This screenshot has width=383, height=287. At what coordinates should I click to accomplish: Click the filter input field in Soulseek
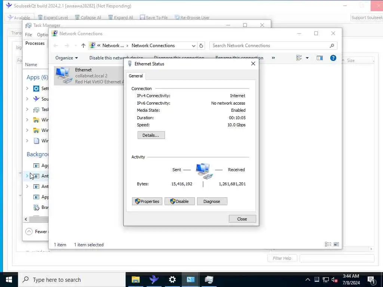(x=337, y=258)
